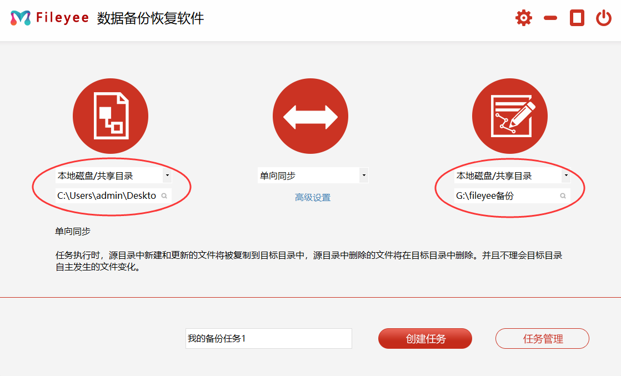Open 任务管理 task management
The height and width of the screenshot is (376, 621).
coord(542,339)
